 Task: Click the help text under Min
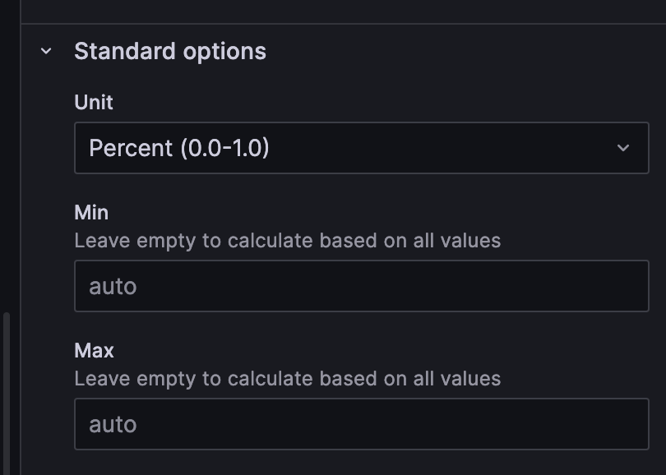click(x=287, y=241)
